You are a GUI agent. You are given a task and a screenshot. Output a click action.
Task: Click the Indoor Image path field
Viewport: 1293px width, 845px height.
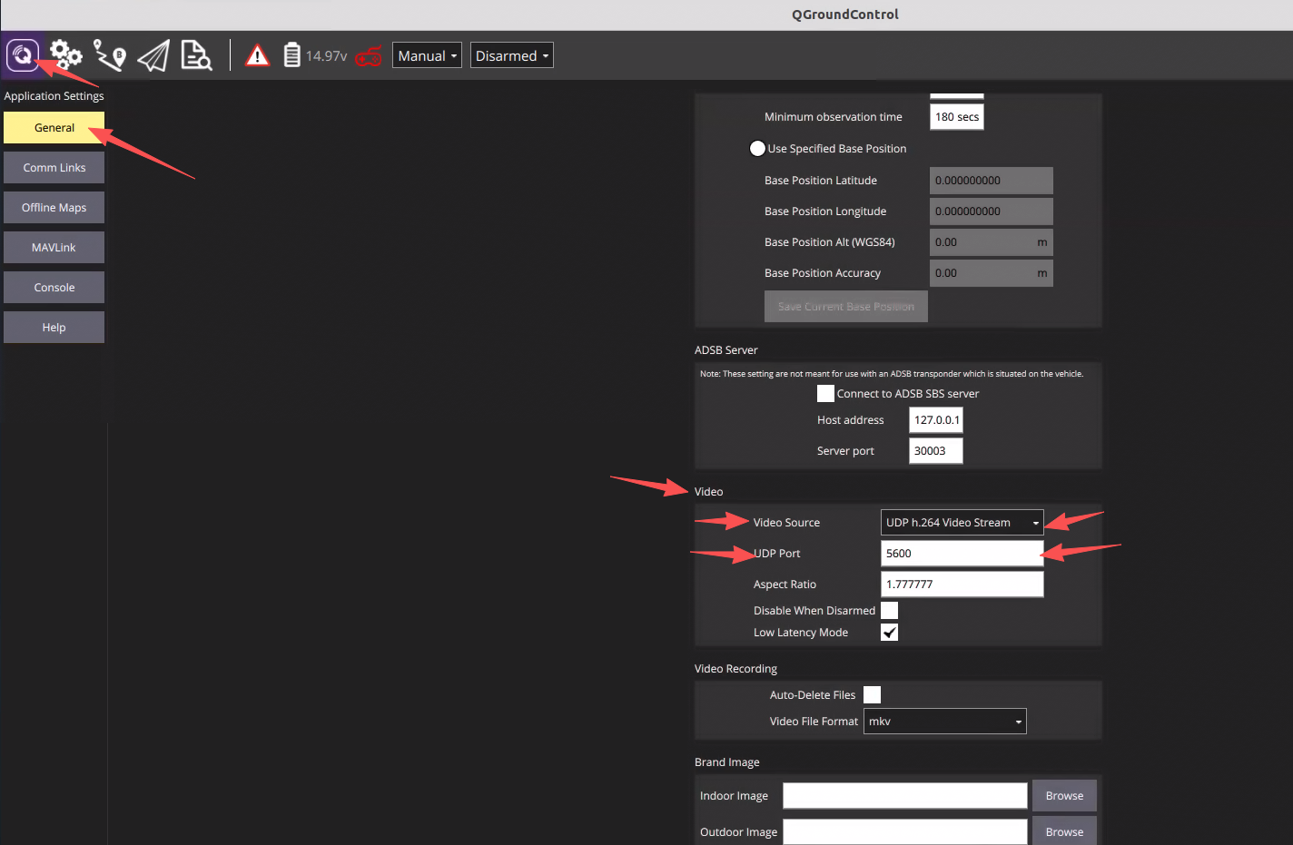pyautogui.click(x=905, y=796)
